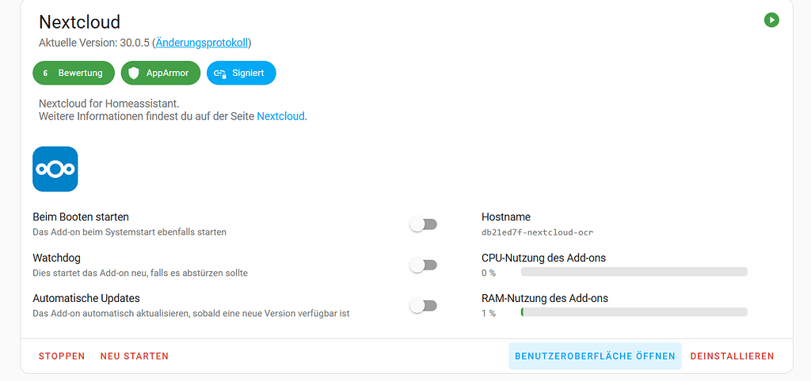The image size is (811, 381).
Task: Click the hostname db21ed7f-nextcloud-ocr text
Action: 537,232
